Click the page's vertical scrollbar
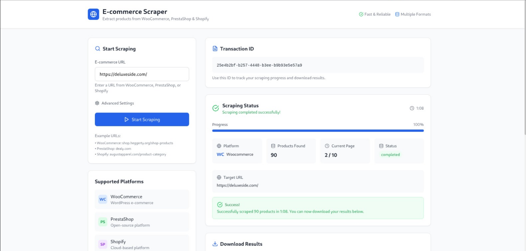The image size is (526, 251). pyautogui.click(x=524, y=66)
